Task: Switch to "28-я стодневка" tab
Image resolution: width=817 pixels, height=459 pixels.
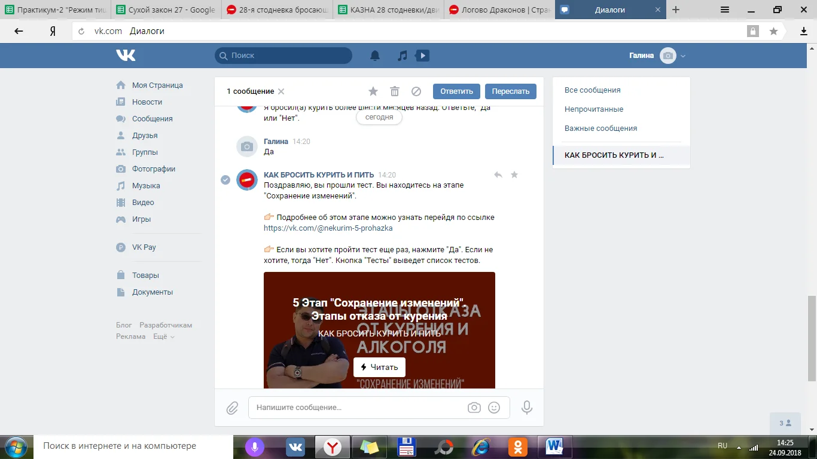Action: (x=276, y=10)
